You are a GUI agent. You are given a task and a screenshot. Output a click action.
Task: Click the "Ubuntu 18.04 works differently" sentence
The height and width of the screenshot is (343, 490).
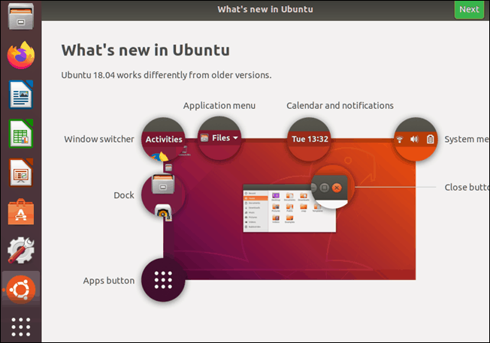coord(166,75)
